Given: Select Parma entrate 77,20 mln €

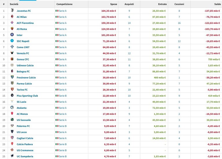Looking at the screenshot, I should pos(159,84).
